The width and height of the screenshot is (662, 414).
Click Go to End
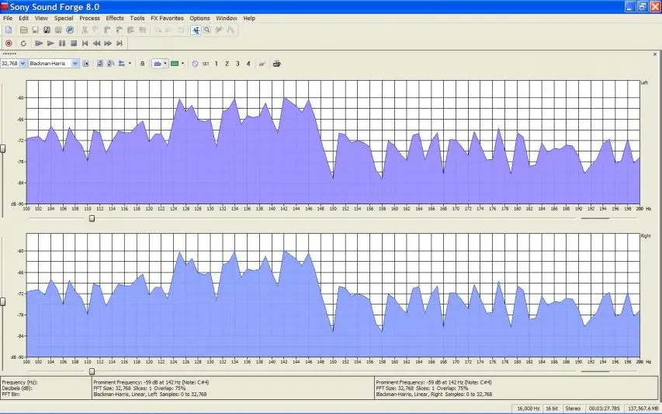pos(120,43)
